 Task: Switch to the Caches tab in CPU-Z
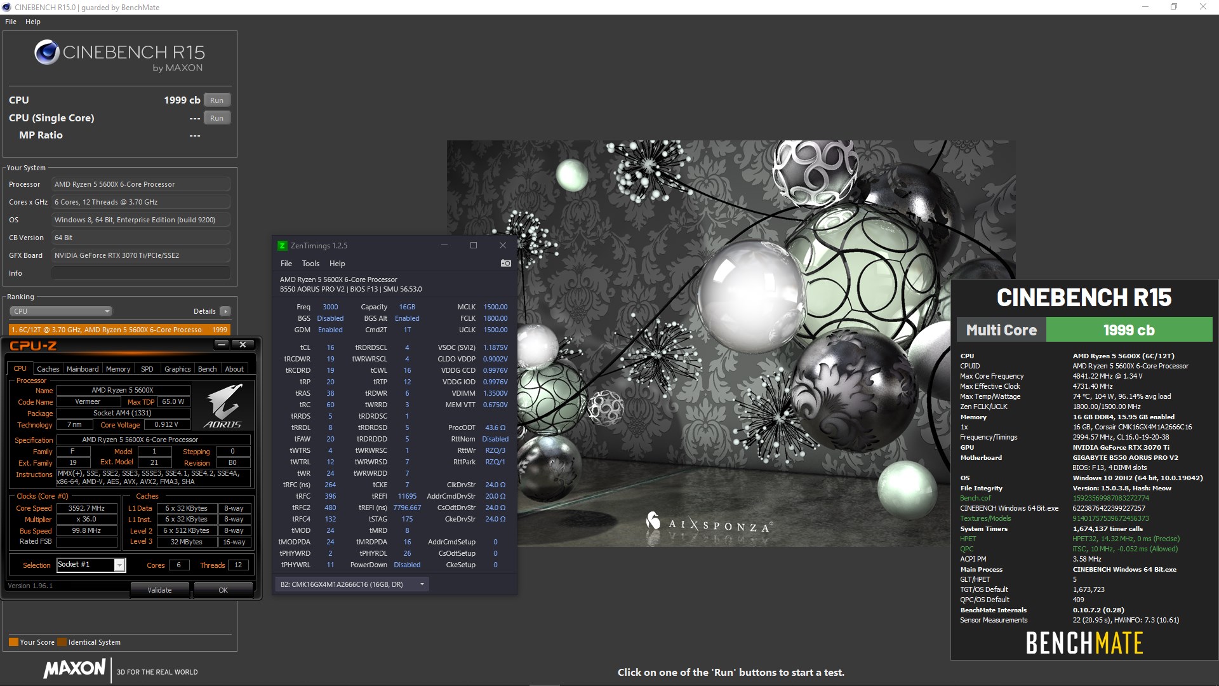tap(48, 369)
